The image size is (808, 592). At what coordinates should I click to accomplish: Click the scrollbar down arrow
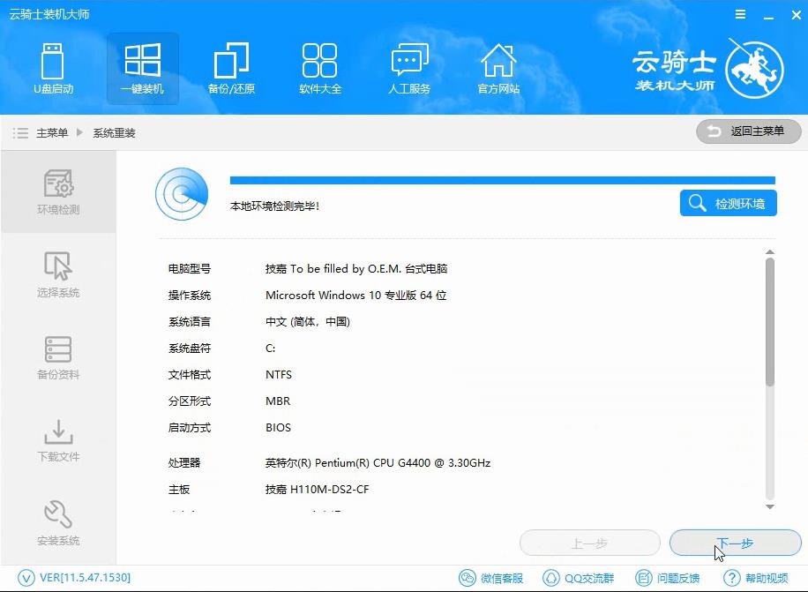[768, 505]
